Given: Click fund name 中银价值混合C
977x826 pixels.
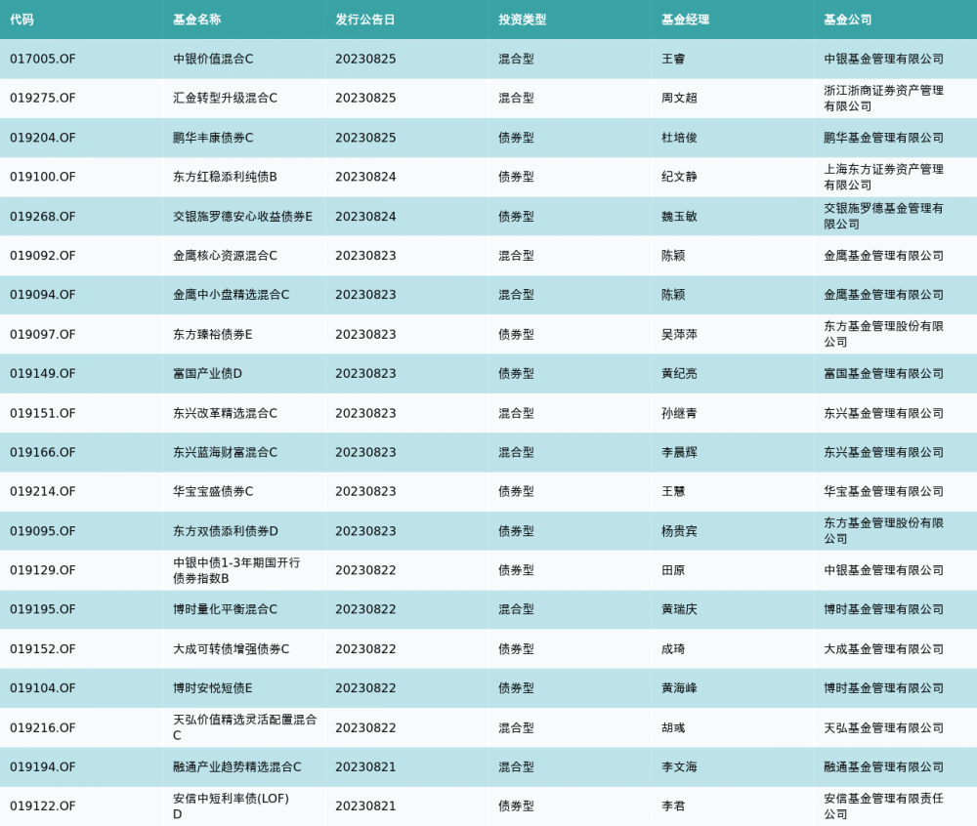Looking at the screenshot, I should [x=213, y=59].
